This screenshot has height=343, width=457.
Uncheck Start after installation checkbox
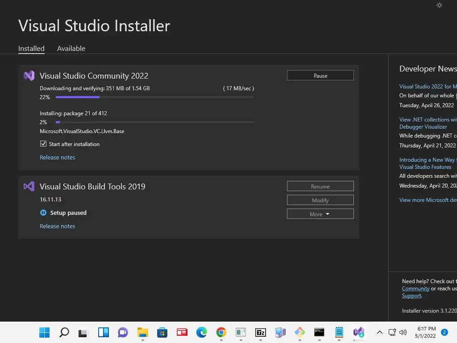(x=43, y=144)
